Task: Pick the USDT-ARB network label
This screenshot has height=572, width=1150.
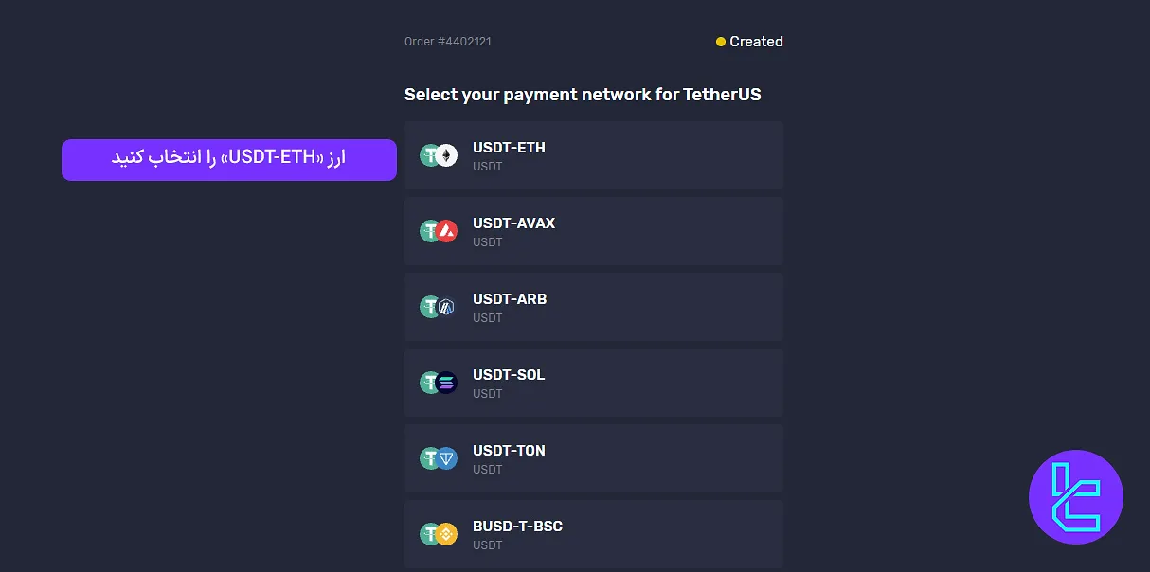Action: click(x=510, y=299)
